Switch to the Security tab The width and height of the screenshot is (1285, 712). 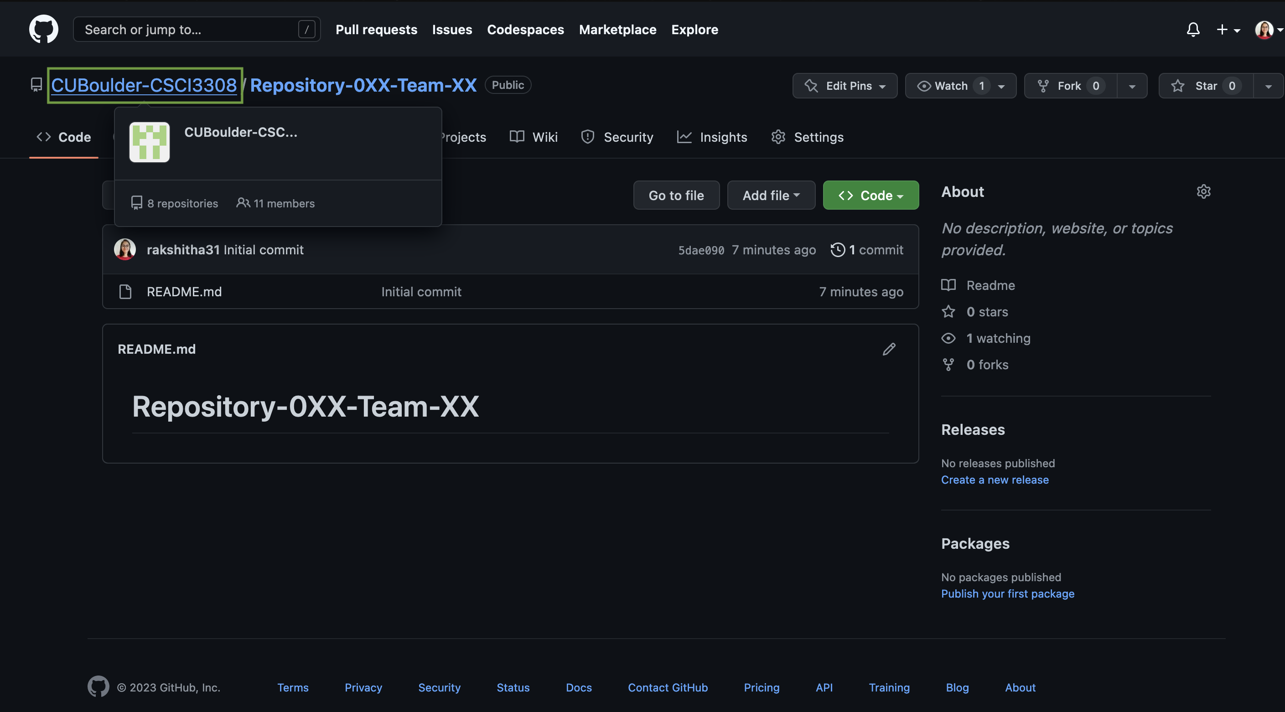617,137
